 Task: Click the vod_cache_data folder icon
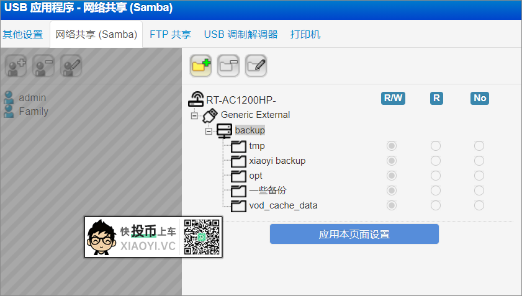(x=238, y=206)
